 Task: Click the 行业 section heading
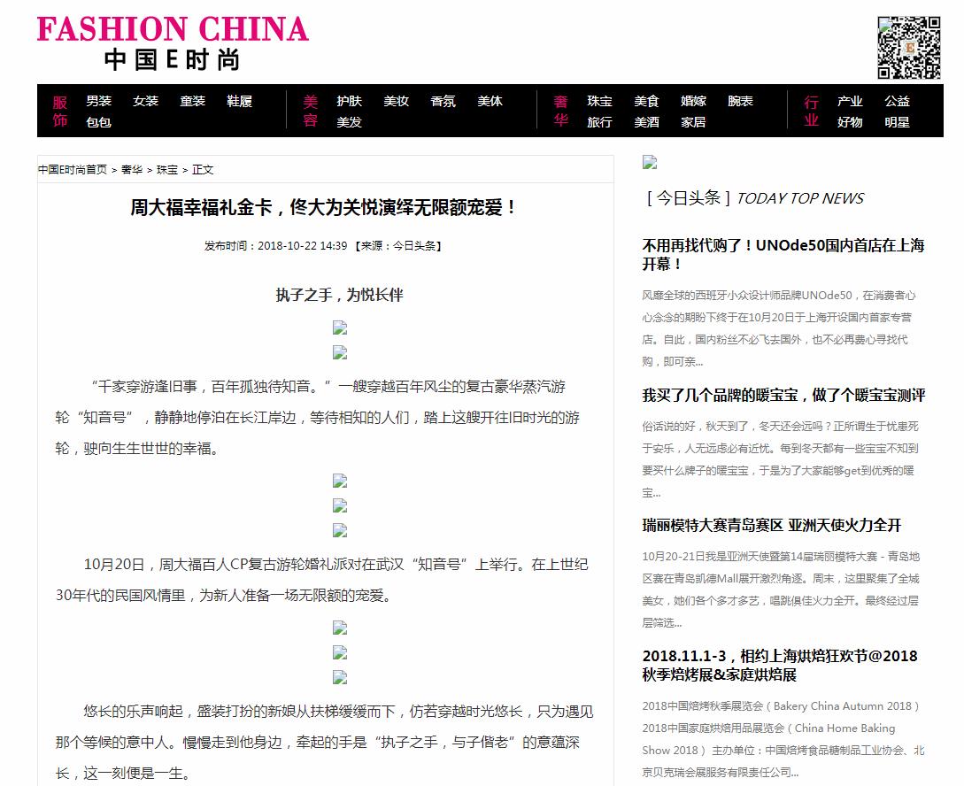click(x=811, y=111)
